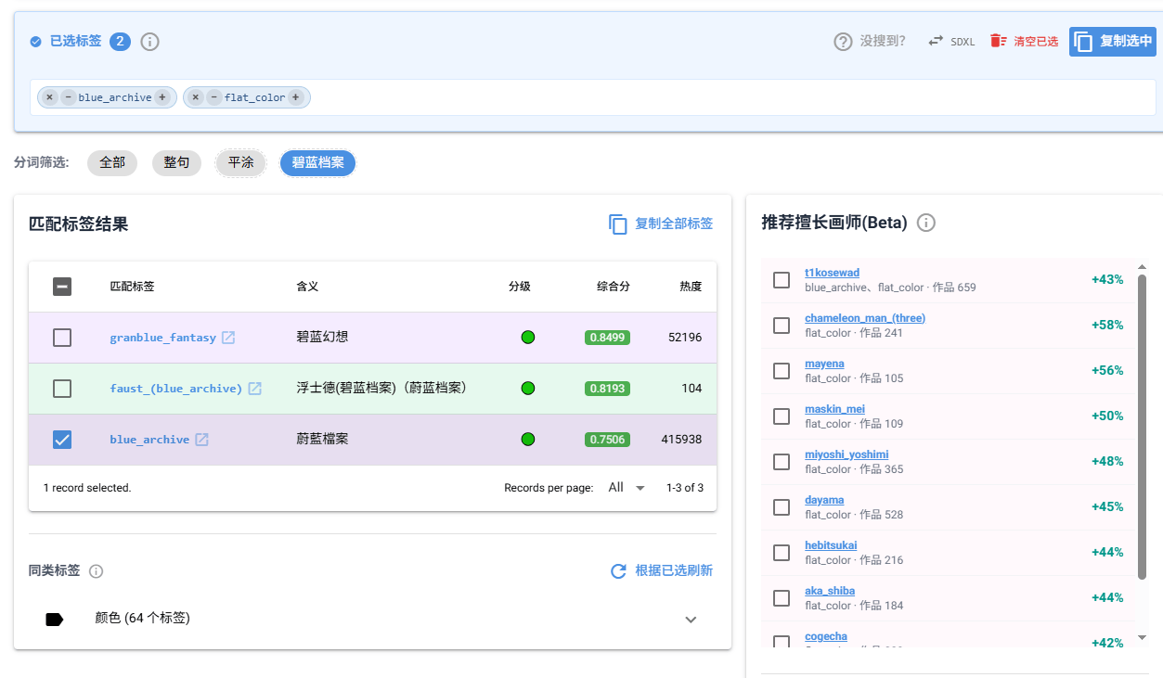
Task: Expand the 颜色 (64 个标签) section chevron
Action: click(x=691, y=620)
